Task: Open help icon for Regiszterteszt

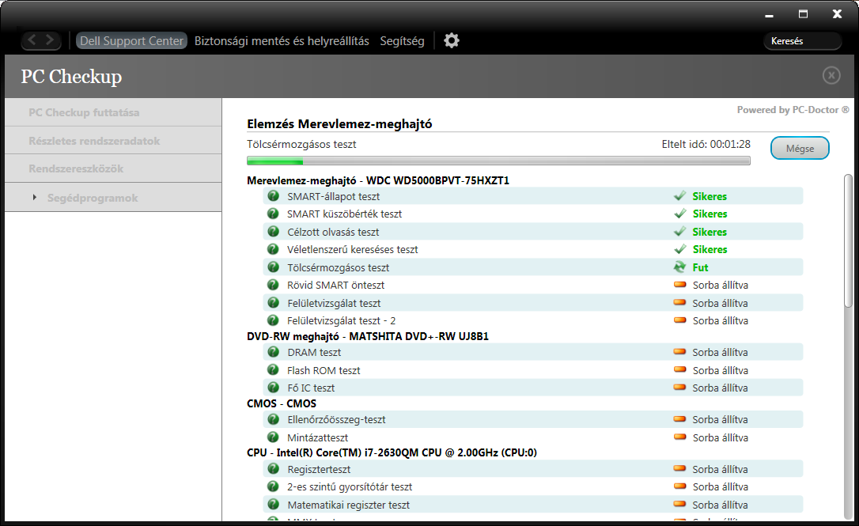Action: tap(273, 469)
